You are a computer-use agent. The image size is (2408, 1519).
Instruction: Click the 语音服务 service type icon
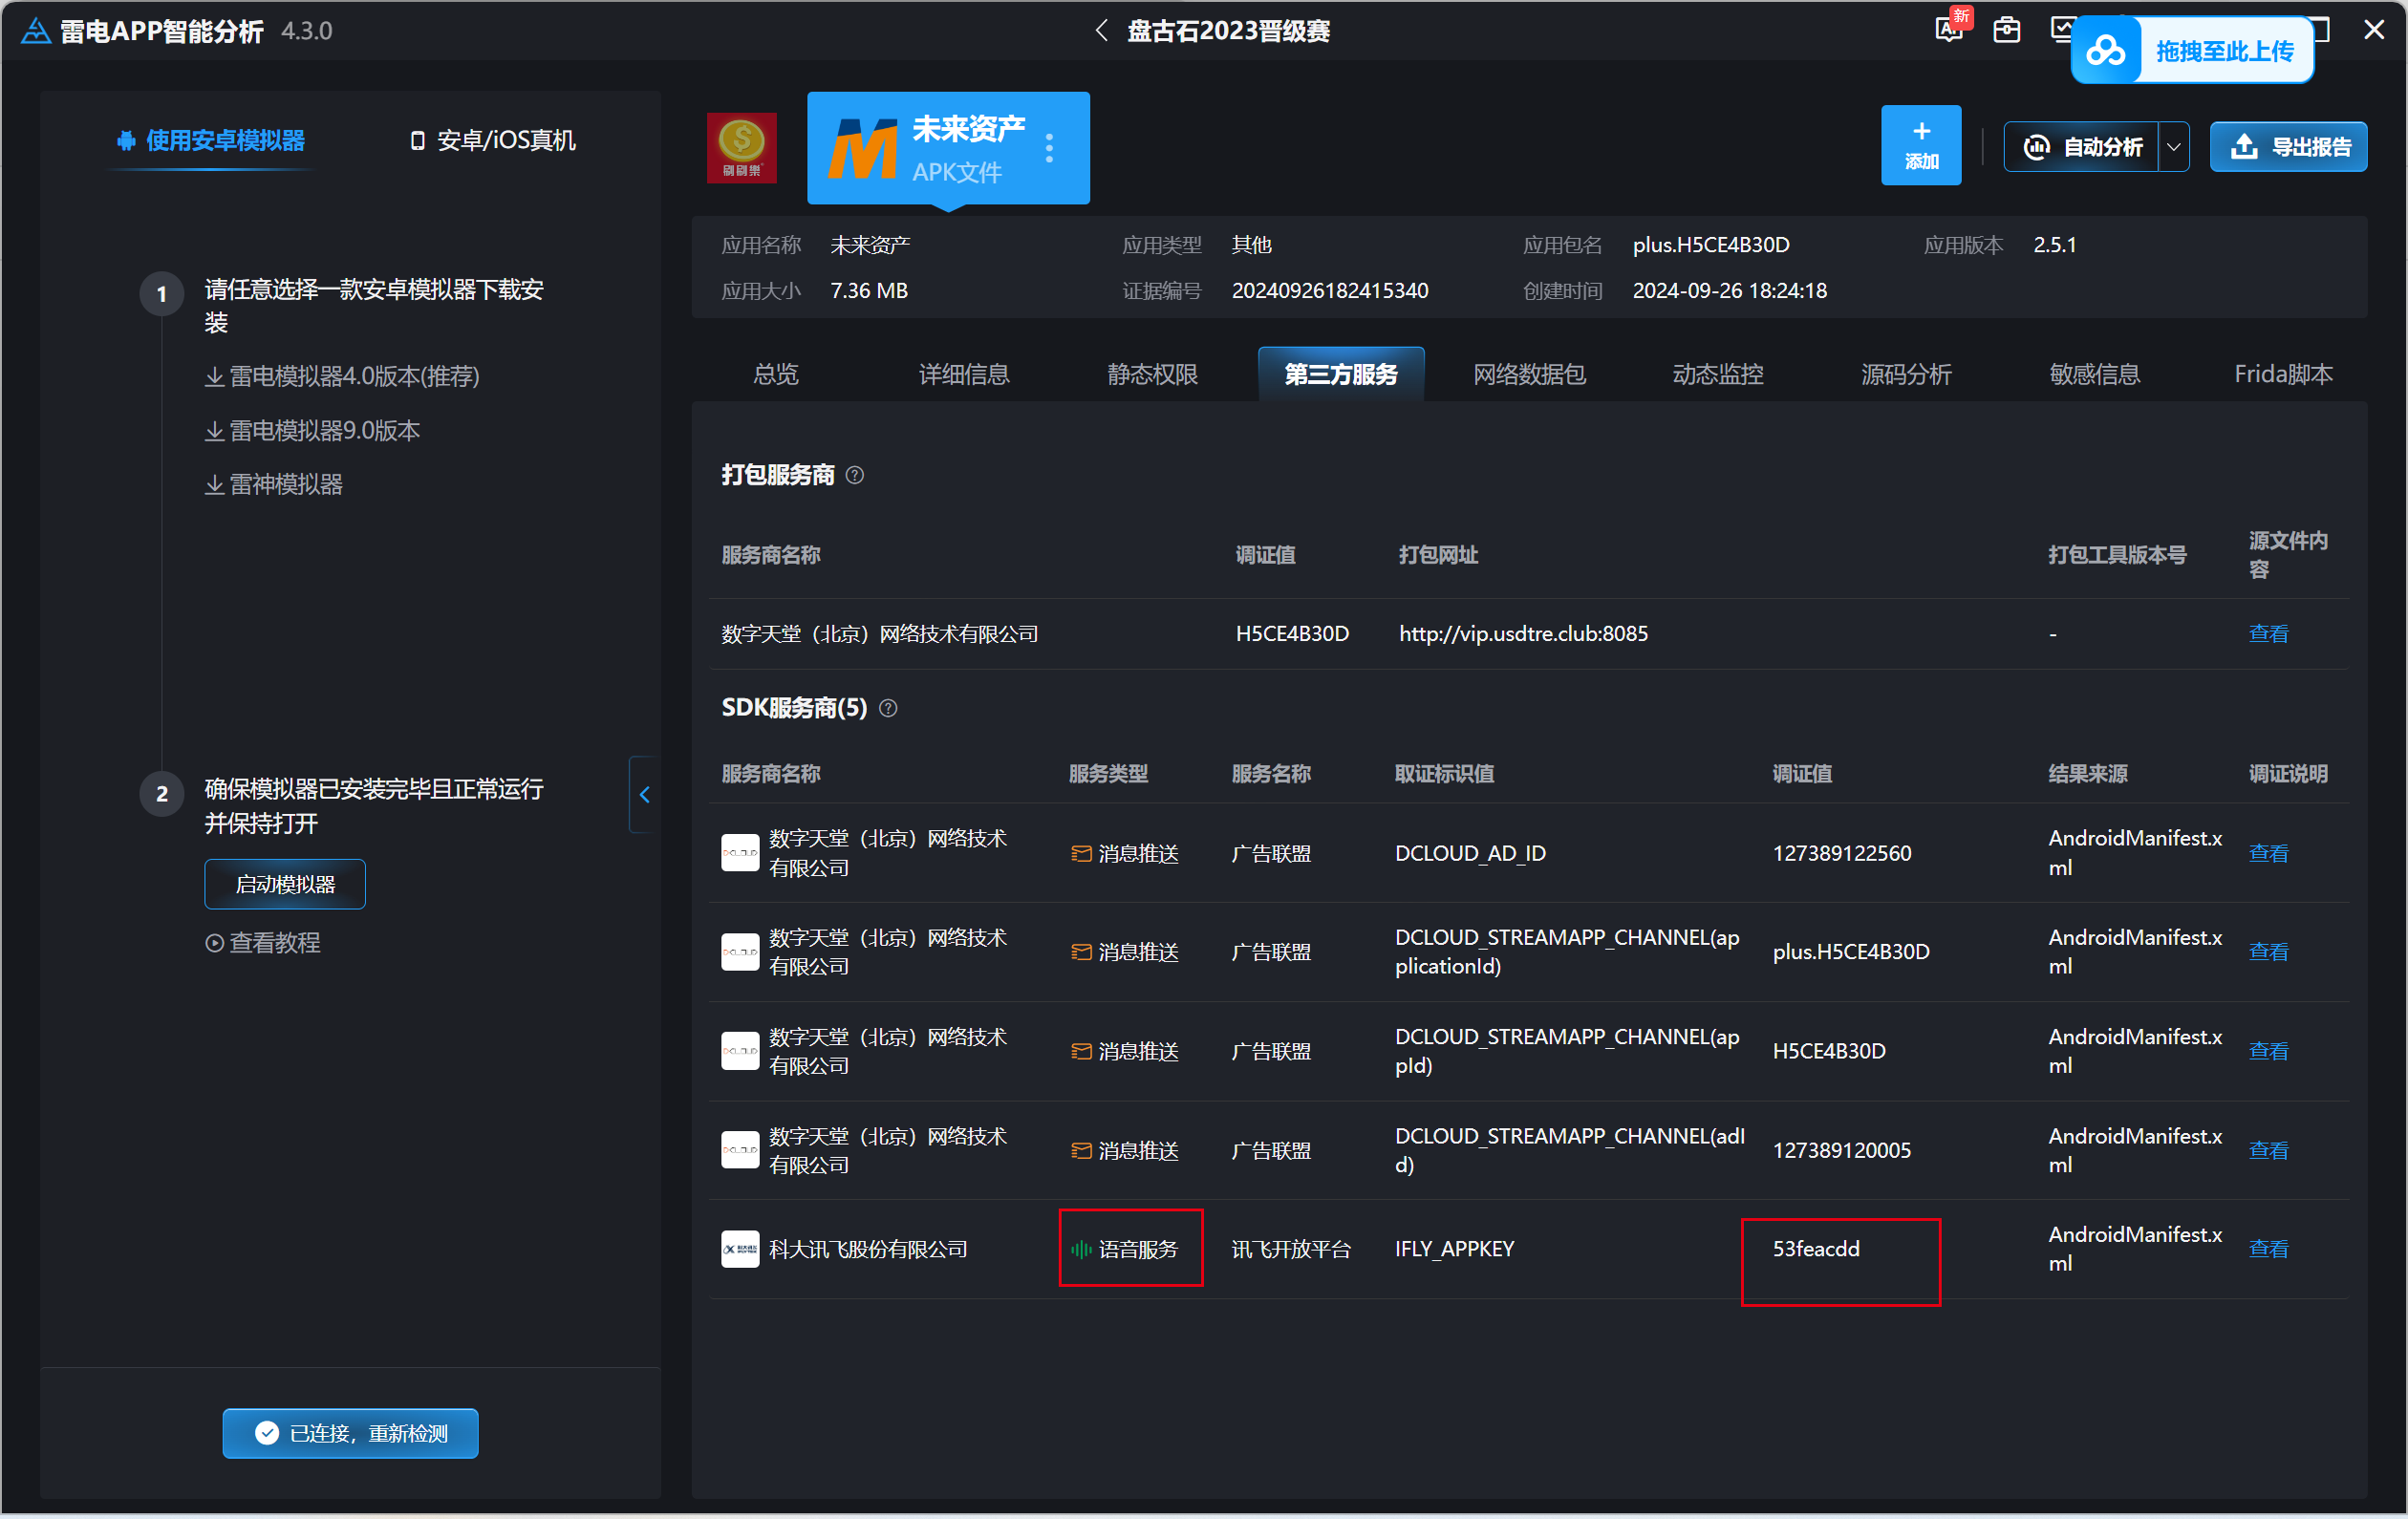tap(1080, 1249)
